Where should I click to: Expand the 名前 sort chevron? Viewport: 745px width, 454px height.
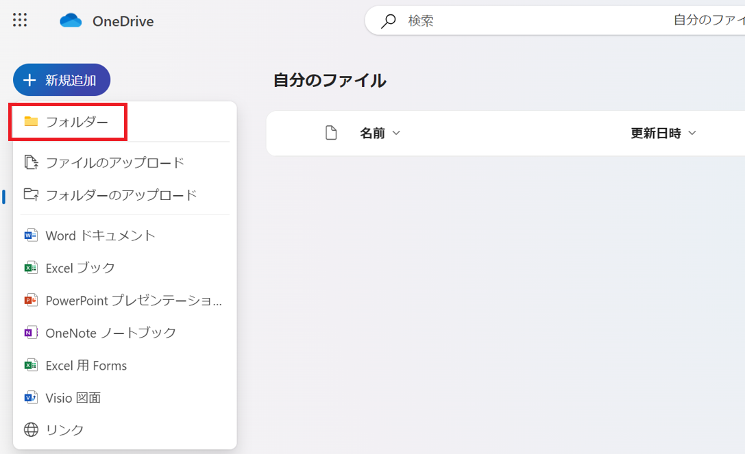point(396,133)
